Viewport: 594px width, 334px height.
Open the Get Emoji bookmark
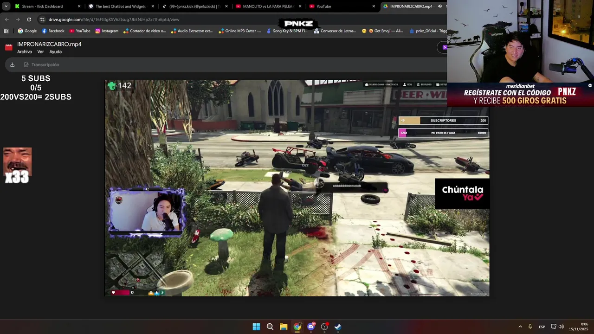pos(382,31)
